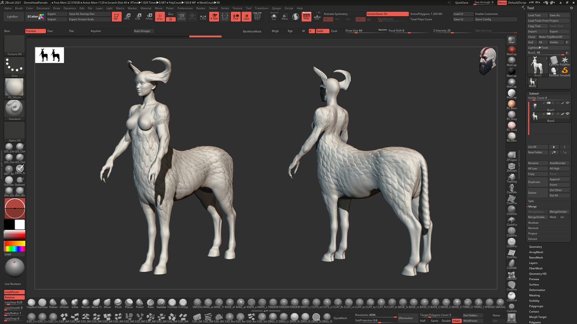Open the Zplugin menu
The width and height of the screenshot is (577, 324).
(276, 8)
